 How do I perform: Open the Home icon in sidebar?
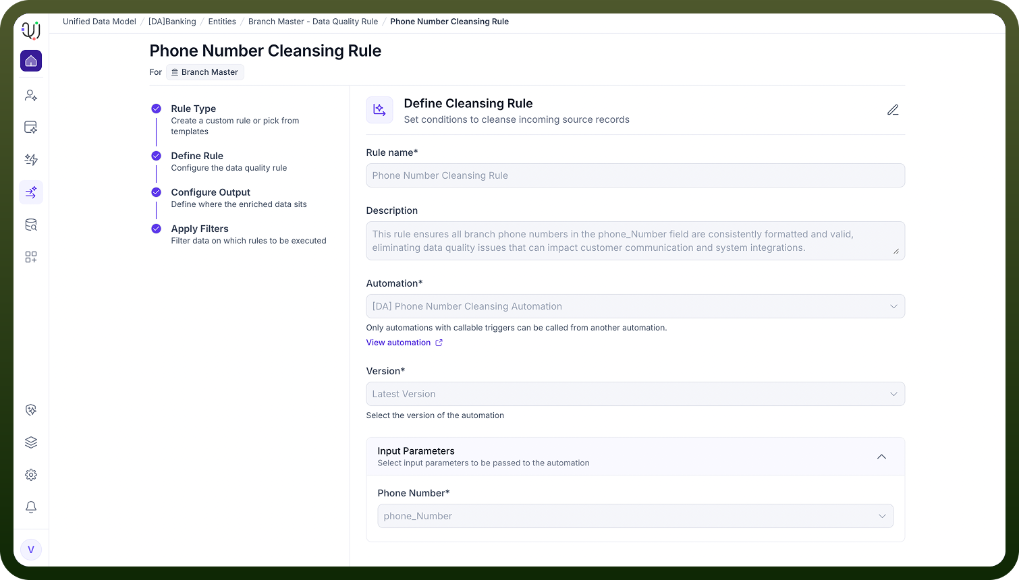click(x=31, y=61)
